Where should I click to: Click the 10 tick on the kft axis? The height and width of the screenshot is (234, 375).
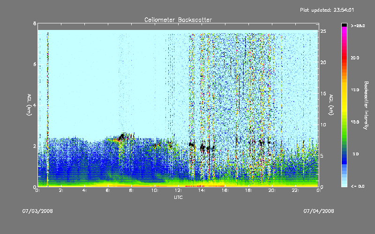point(323,124)
